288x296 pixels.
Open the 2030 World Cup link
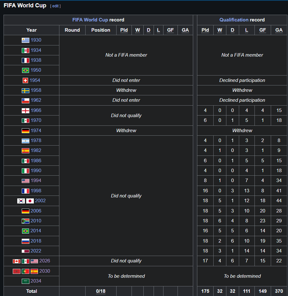(x=45, y=271)
